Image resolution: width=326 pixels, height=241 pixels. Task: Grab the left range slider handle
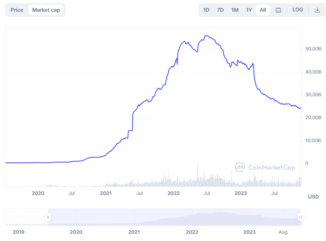click(x=48, y=217)
